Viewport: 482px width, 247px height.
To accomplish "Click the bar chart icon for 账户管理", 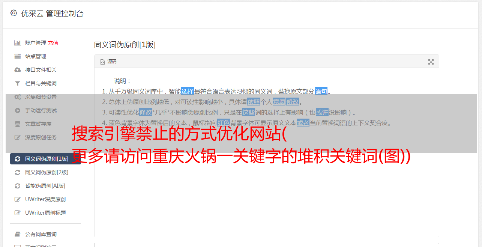I will click(17, 43).
